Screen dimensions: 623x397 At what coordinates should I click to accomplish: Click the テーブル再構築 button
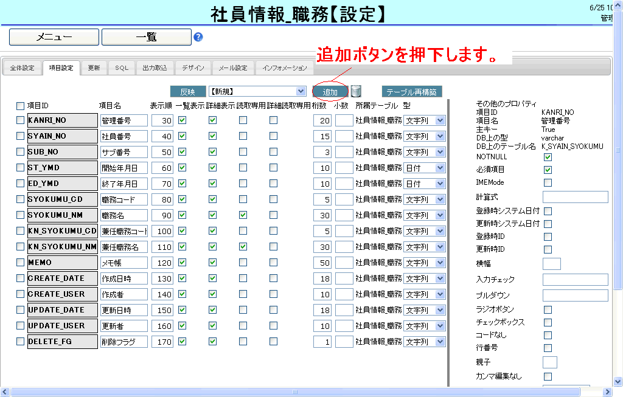pyautogui.click(x=411, y=92)
